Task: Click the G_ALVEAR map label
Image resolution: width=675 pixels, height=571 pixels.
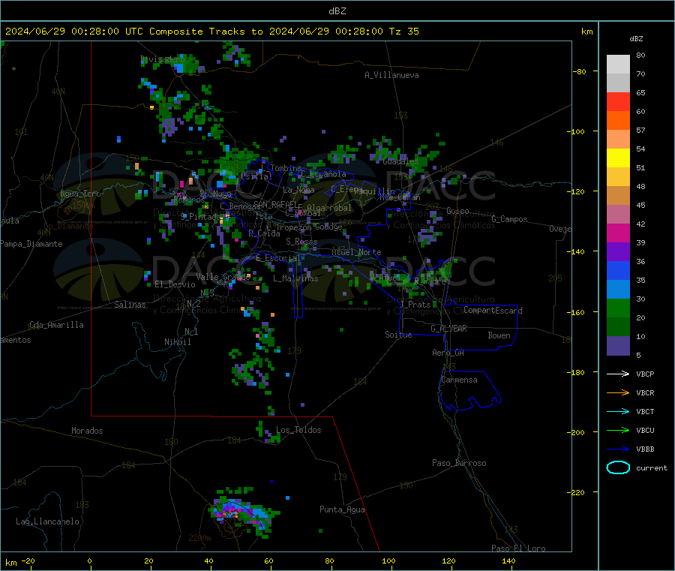Action: coord(448,329)
